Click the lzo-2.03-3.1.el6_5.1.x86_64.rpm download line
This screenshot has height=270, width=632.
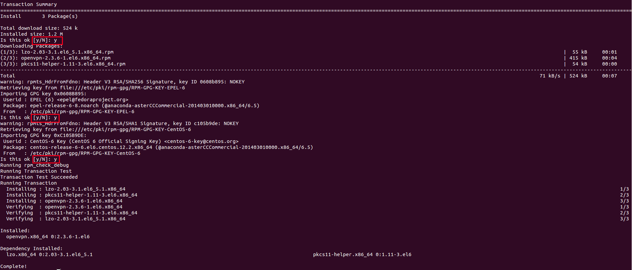[57, 52]
